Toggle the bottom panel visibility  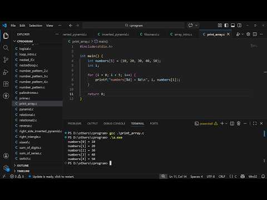click(233, 26)
